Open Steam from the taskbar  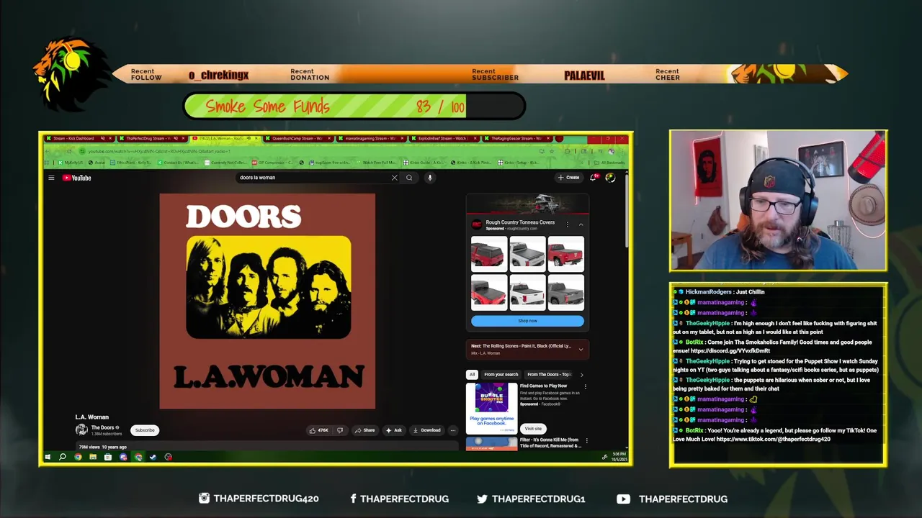pyautogui.click(x=153, y=457)
